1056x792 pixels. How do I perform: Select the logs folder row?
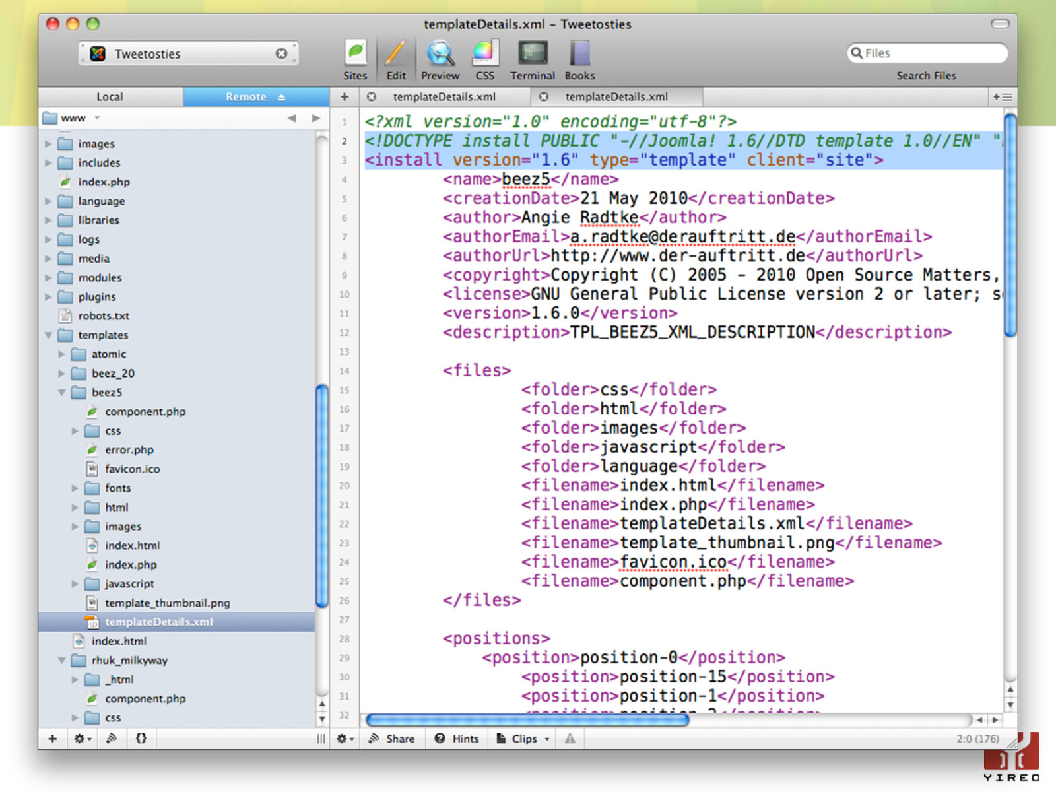pyautogui.click(x=177, y=240)
